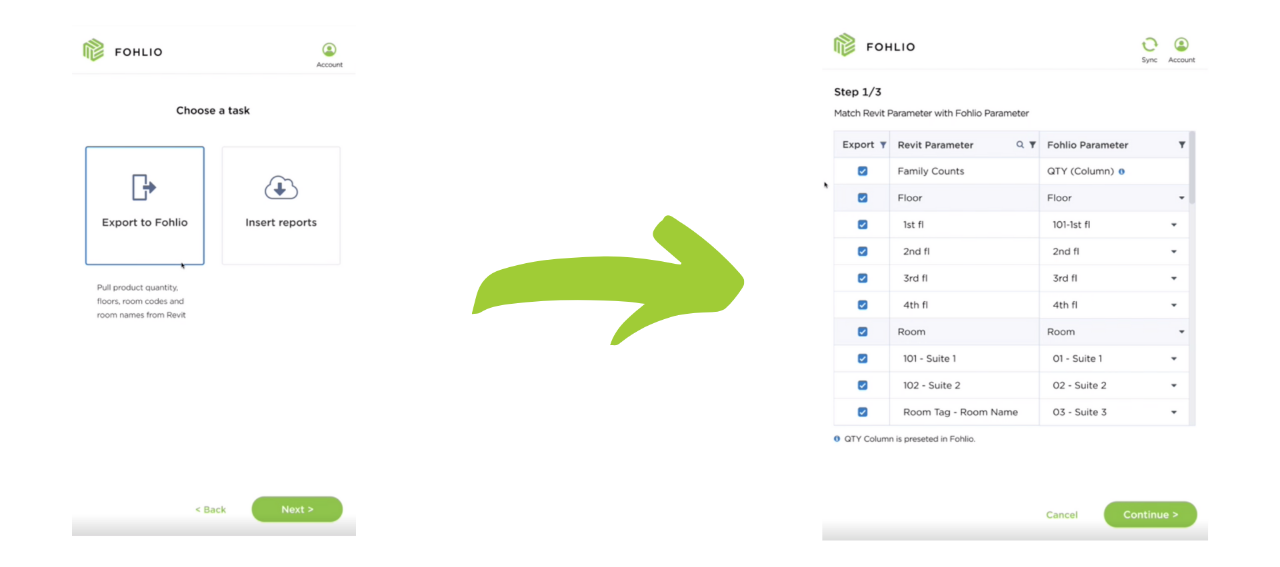Click the filter icon in Export column

point(883,145)
